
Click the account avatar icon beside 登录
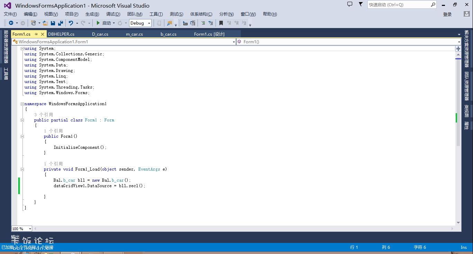click(x=466, y=14)
